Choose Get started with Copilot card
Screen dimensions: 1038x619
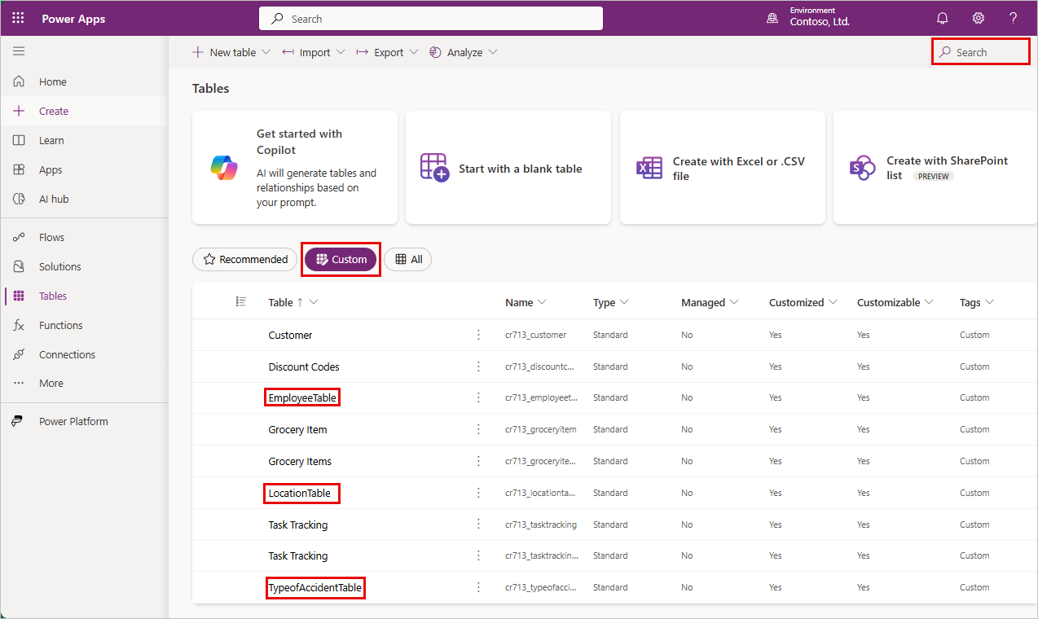[x=295, y=168]
